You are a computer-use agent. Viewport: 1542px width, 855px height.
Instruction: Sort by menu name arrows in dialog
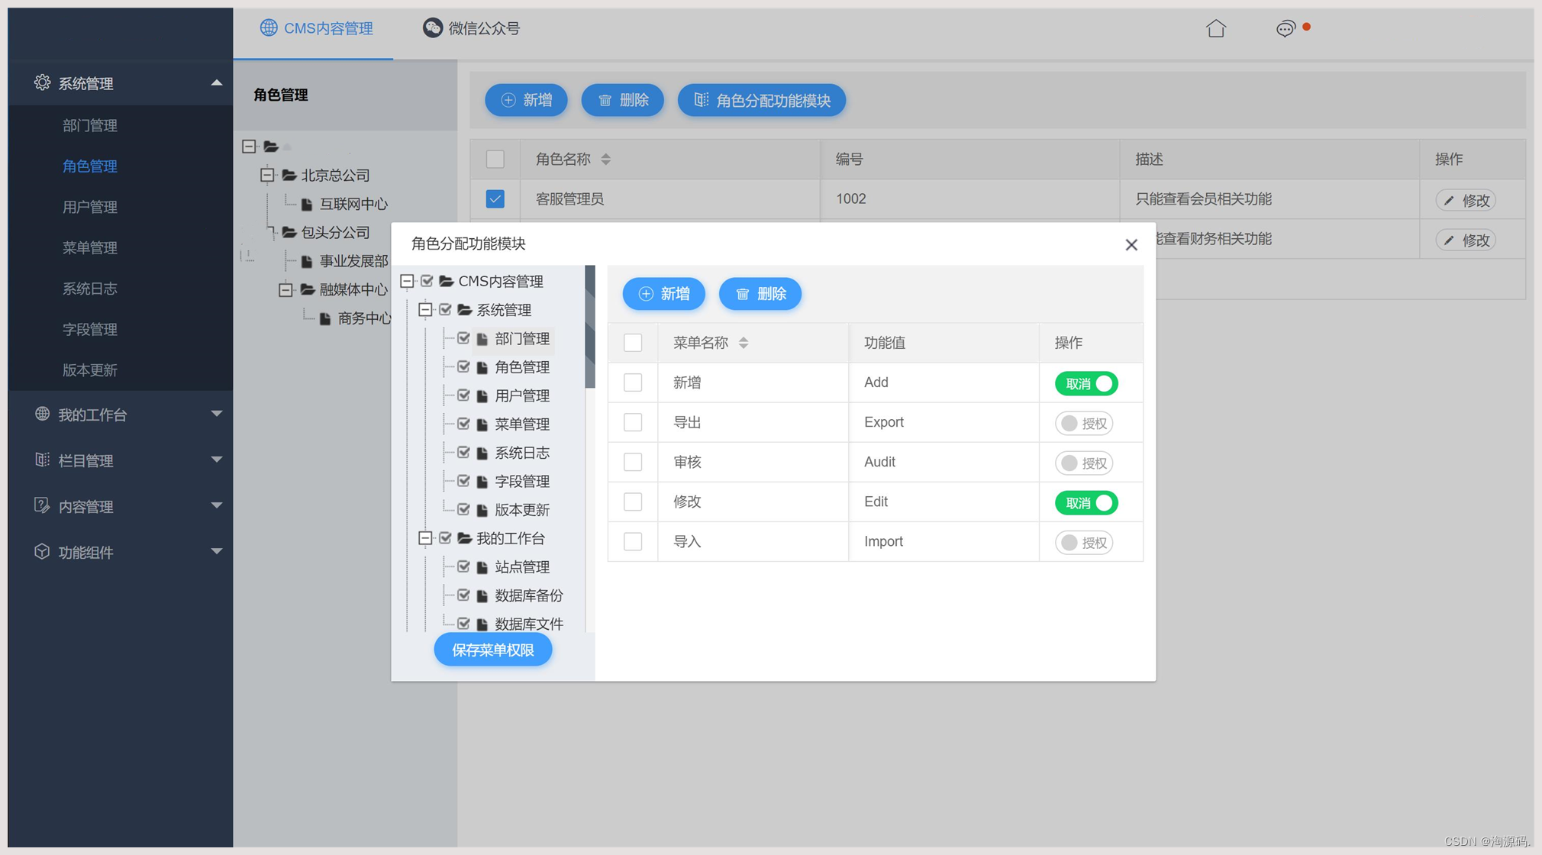744,343
